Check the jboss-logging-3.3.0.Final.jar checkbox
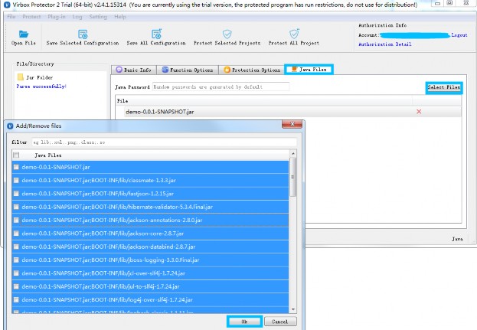 (x=16, y=260)
